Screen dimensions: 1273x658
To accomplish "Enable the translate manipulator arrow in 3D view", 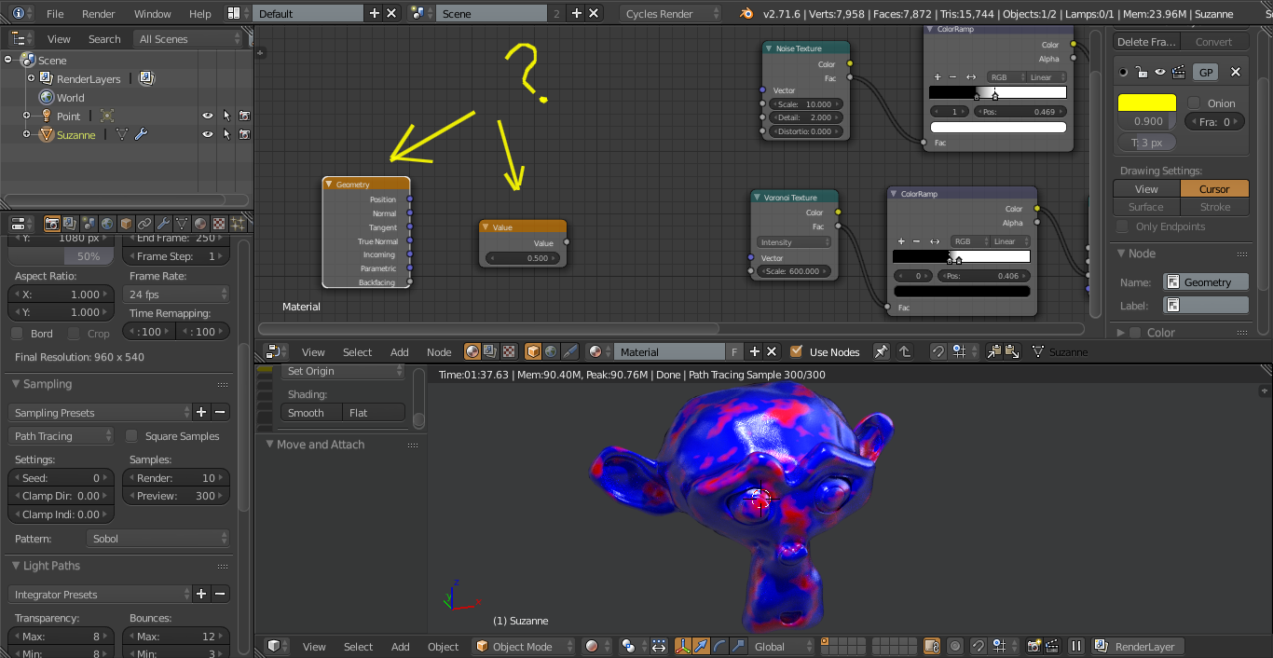I will [x=702, y=646].
